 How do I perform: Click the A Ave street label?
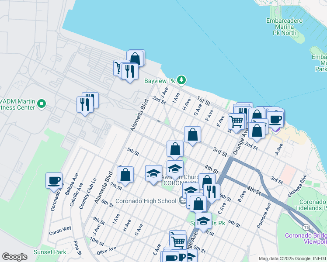[279, 149]
